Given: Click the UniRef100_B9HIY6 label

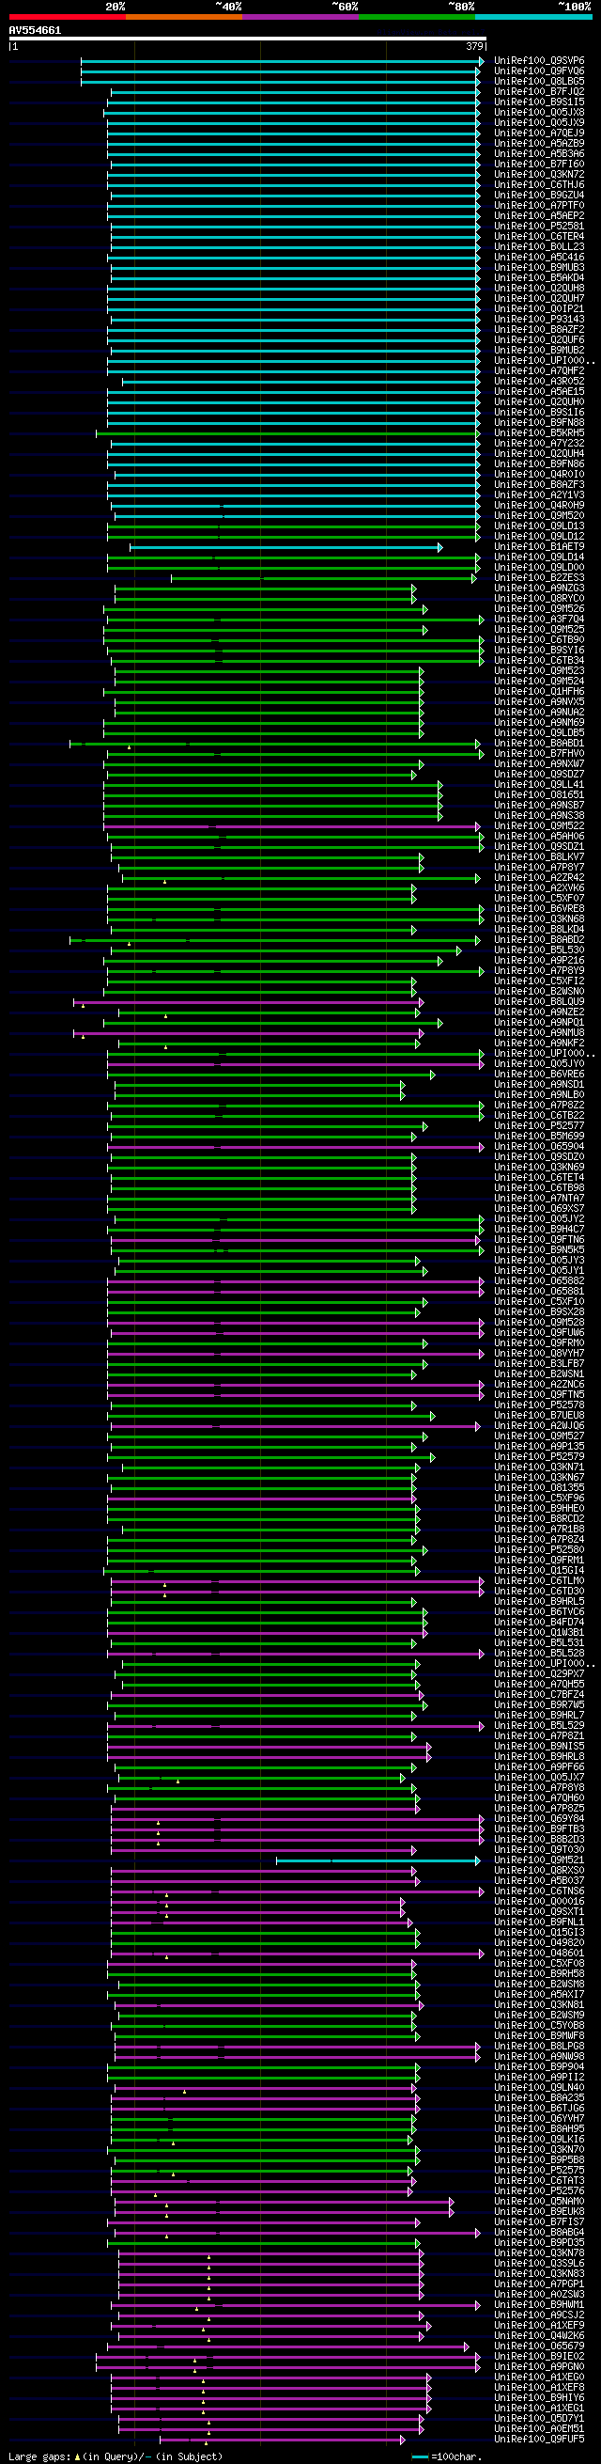Looking at the screenshot, I should [539, 2399].
